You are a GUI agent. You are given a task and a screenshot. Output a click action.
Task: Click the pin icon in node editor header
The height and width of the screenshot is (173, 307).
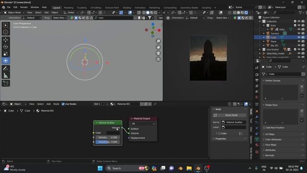[x=154, y=104]
